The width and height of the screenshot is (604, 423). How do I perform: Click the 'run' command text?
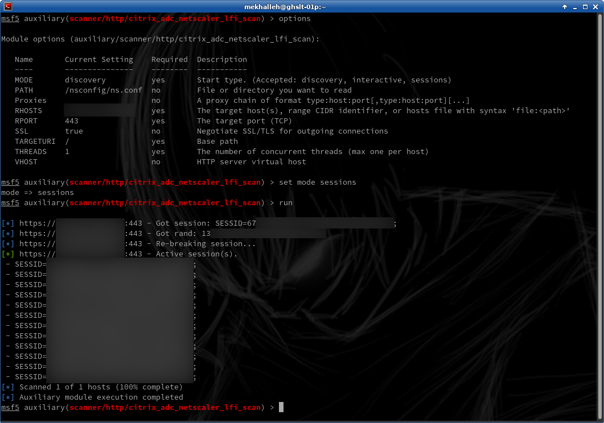(286, 202)
